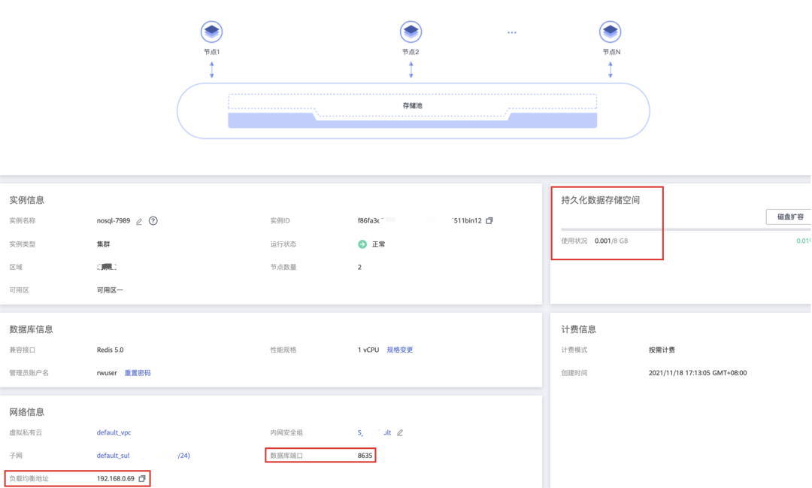This screenshot has width=812, height=488.
Task: Click the ellipsis between node icons
Action: 512,32
